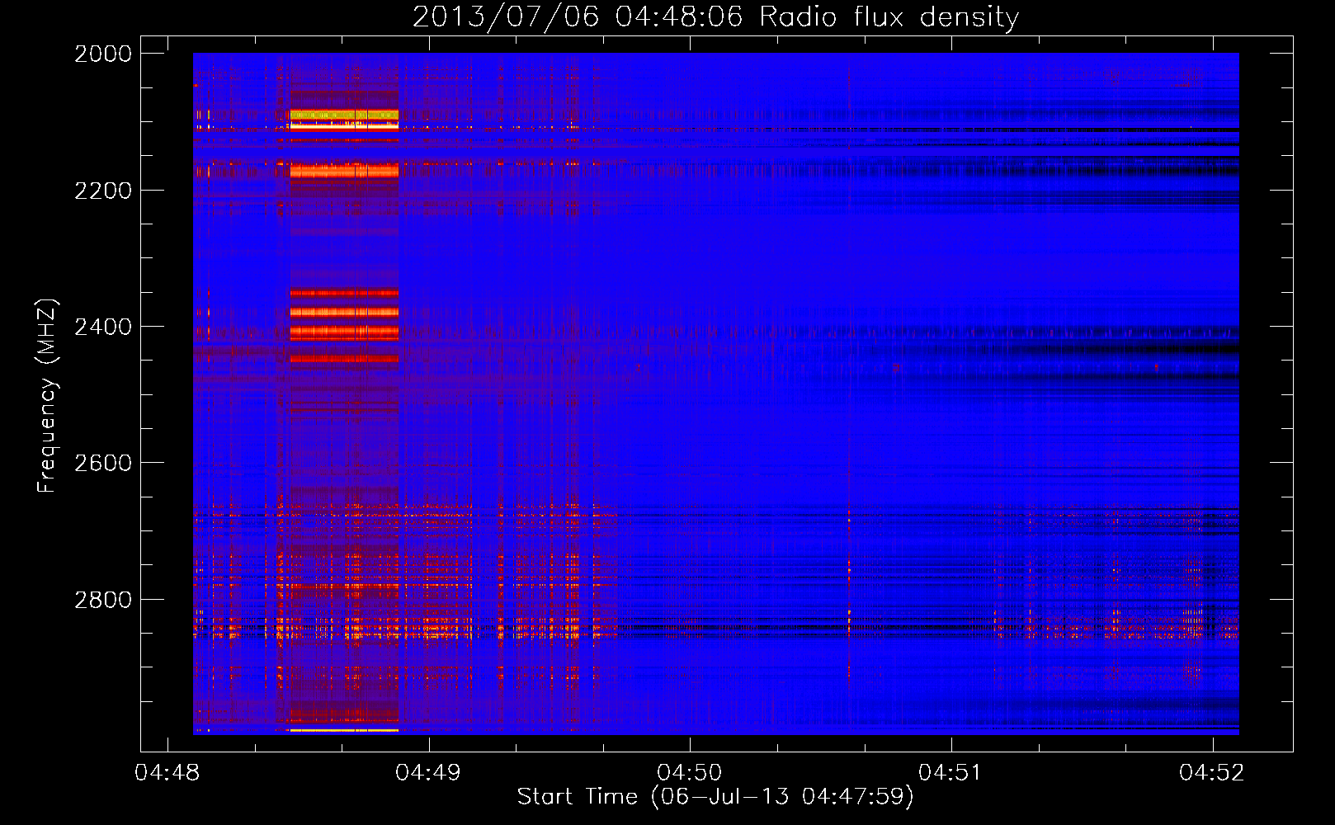Click the 04:48 time tick label
Image resolution: width=1335 pixels, height=825 pixels.
(167, 772)
